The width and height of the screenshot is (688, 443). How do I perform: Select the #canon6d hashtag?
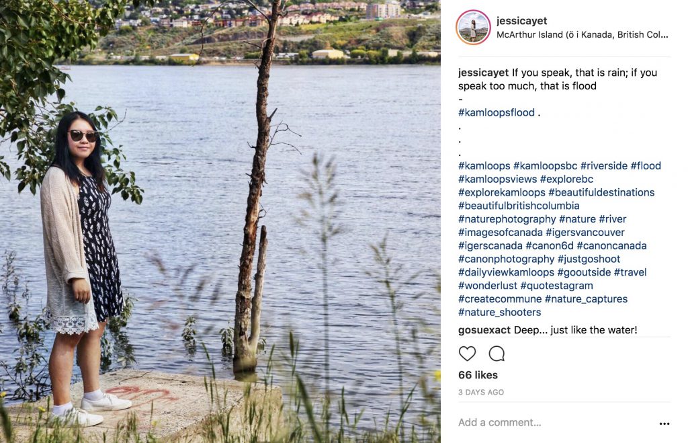tap(550, 245)
